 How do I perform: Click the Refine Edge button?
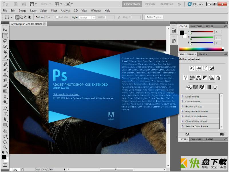tap(154, 17)
